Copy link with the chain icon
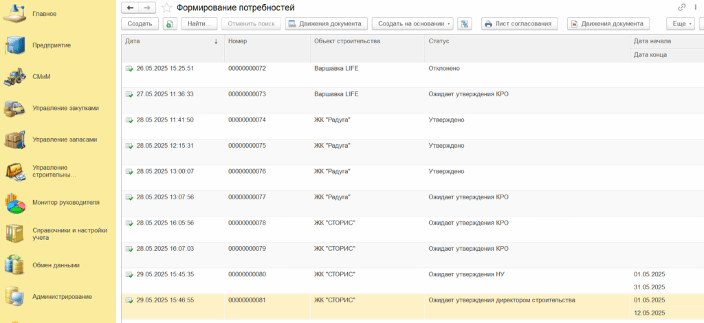Viewport: 704px width, 323px height. pyautogui.click(x=682, y=7)
